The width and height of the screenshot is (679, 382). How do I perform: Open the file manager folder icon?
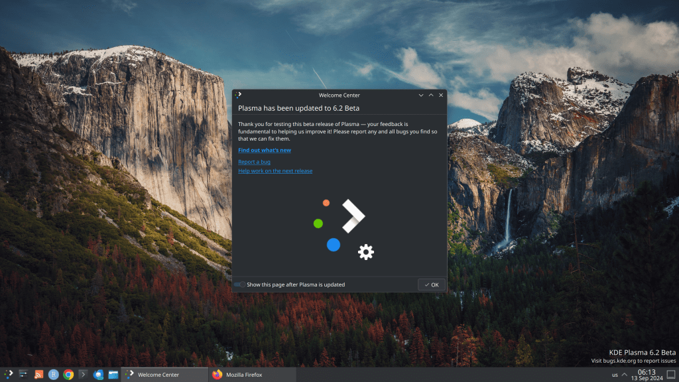point(113,375)
